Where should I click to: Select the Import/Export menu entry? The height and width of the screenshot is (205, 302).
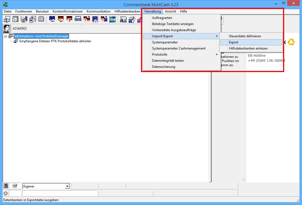point(182,36)
